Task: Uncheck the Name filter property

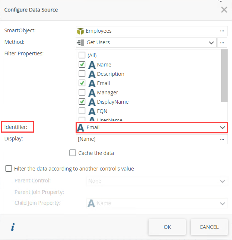Action: (x=82, y=64)
